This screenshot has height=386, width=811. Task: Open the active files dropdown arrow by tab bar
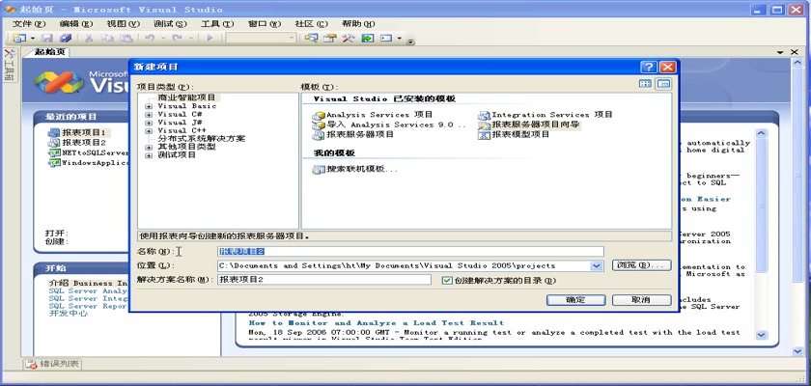click(780, 52)
